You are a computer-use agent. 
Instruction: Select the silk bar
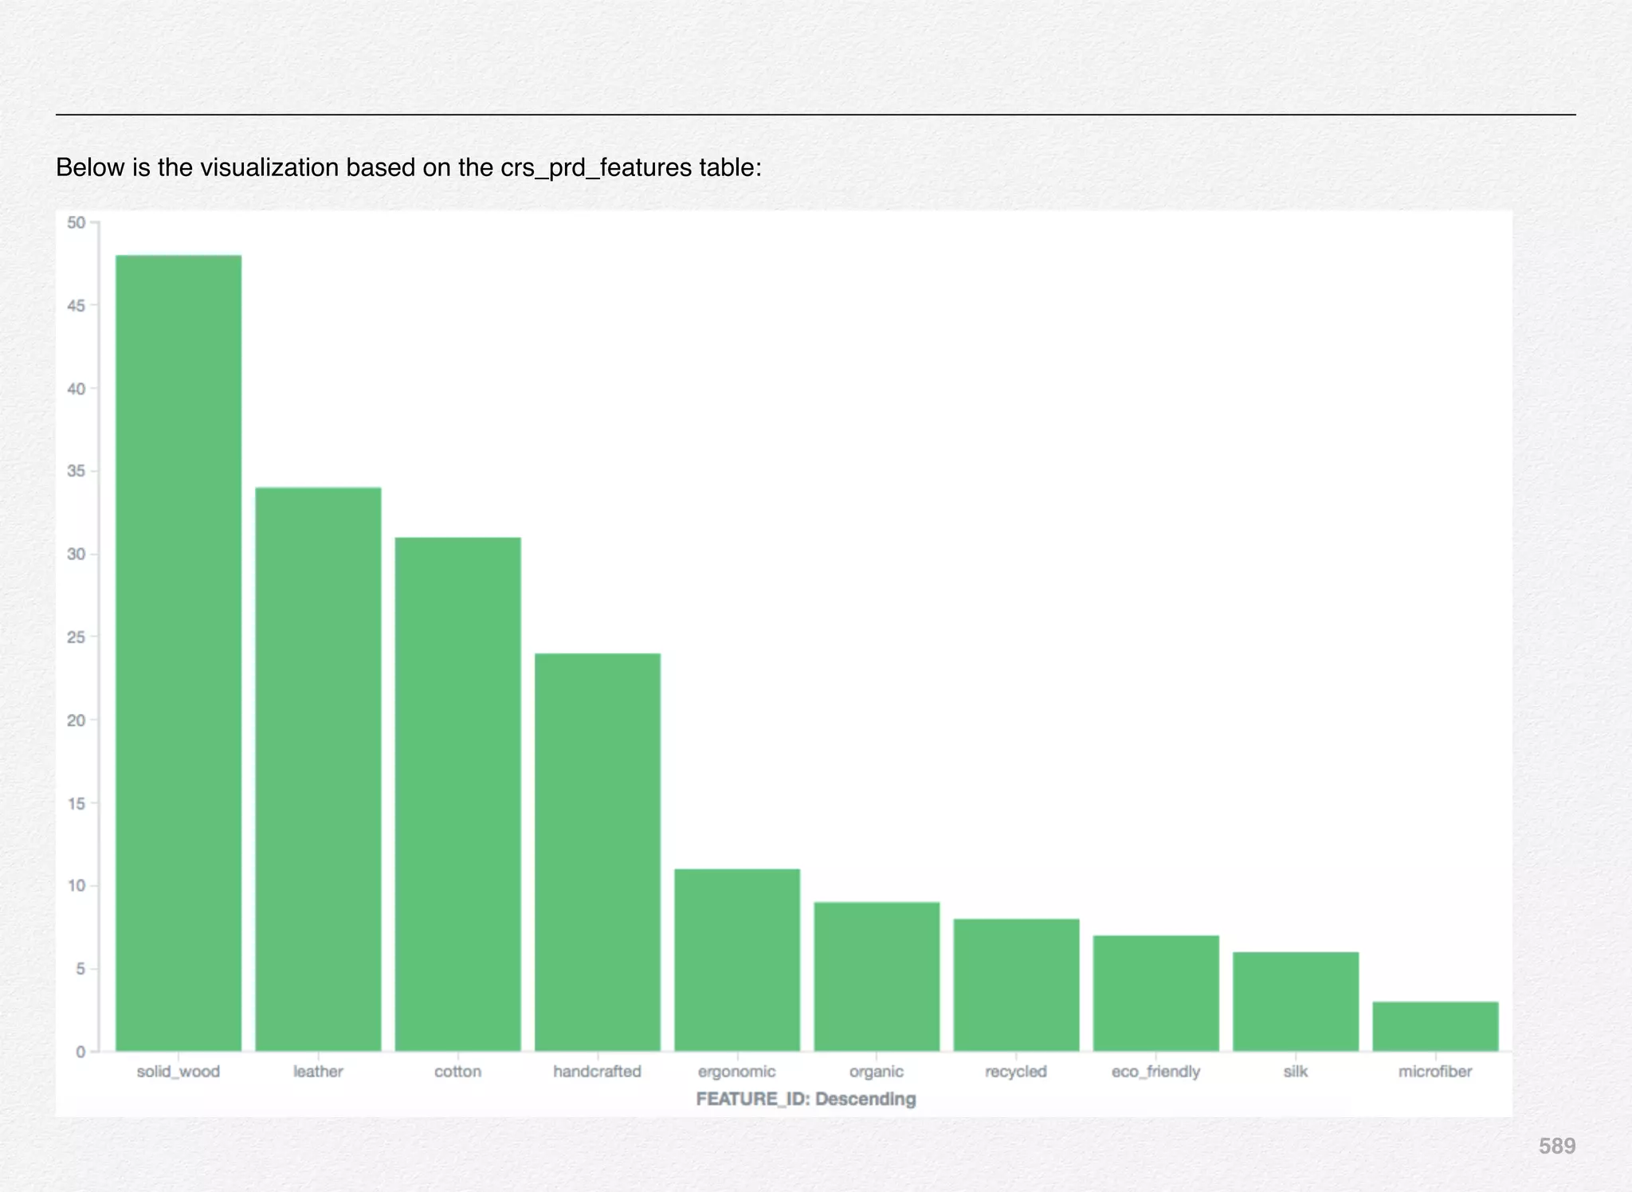[x=1296, y=1002]
